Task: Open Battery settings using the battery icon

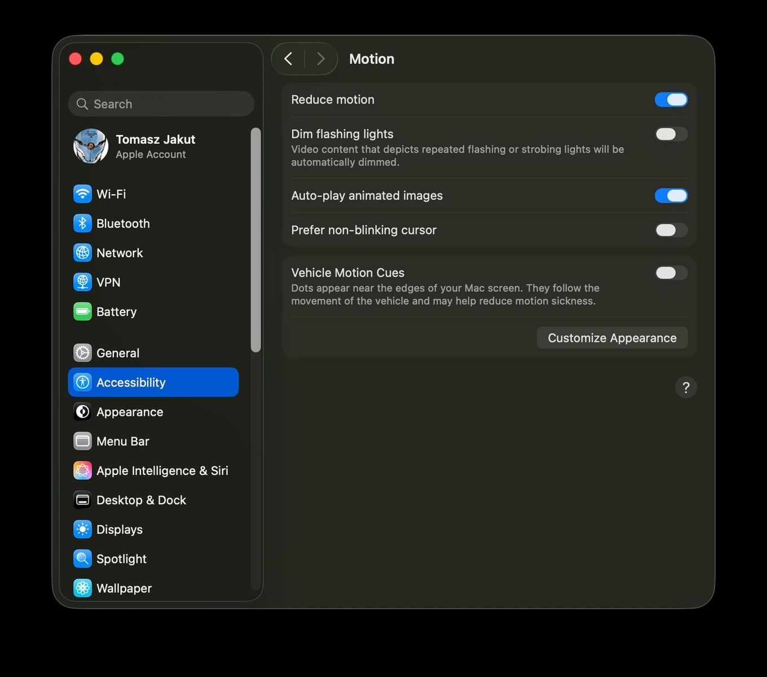Action: tap(82, 311)
